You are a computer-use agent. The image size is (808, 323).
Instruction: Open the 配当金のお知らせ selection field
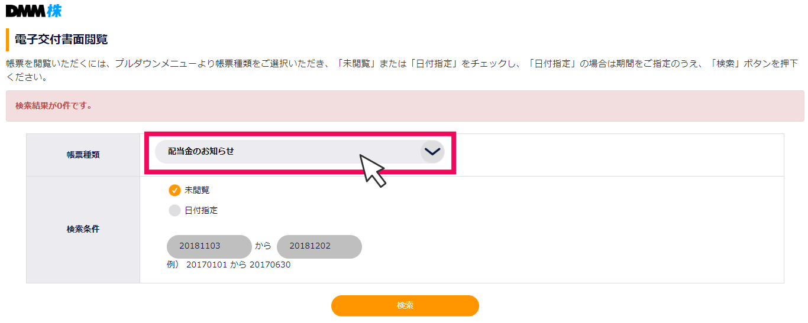[284, 152]
